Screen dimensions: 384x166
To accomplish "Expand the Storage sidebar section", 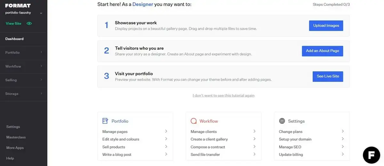I will [x=24, y=94].
